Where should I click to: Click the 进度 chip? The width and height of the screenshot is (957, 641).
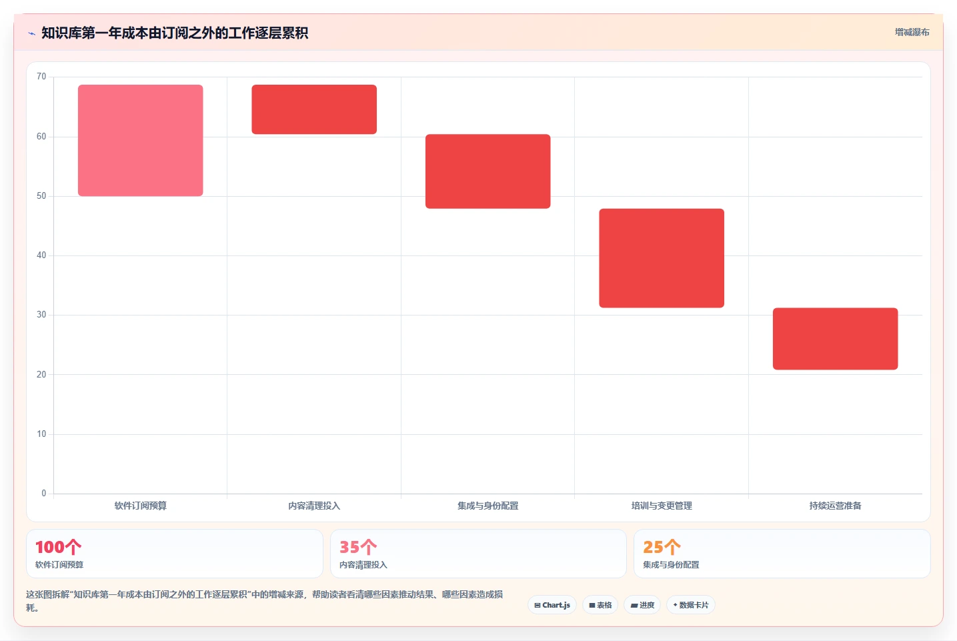point(642,605)
